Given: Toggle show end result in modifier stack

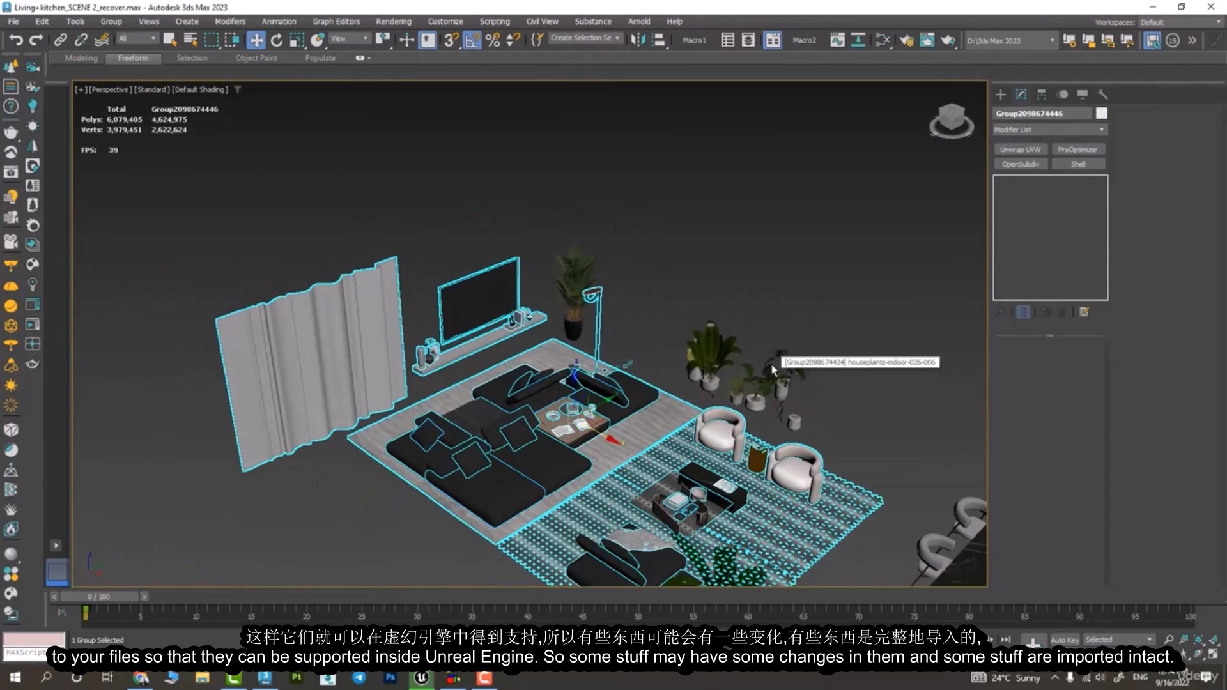Looking at the screenshot, I should point(1023,312).
